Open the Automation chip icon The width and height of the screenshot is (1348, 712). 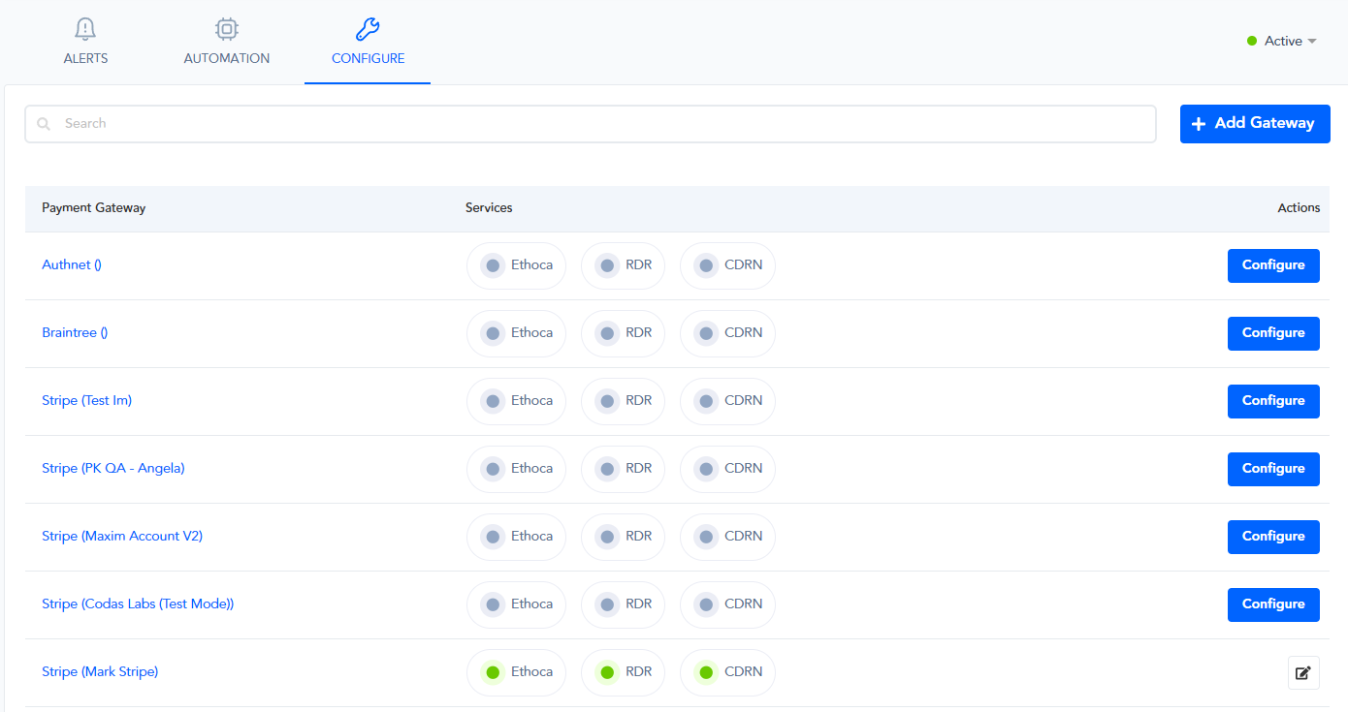227,29
